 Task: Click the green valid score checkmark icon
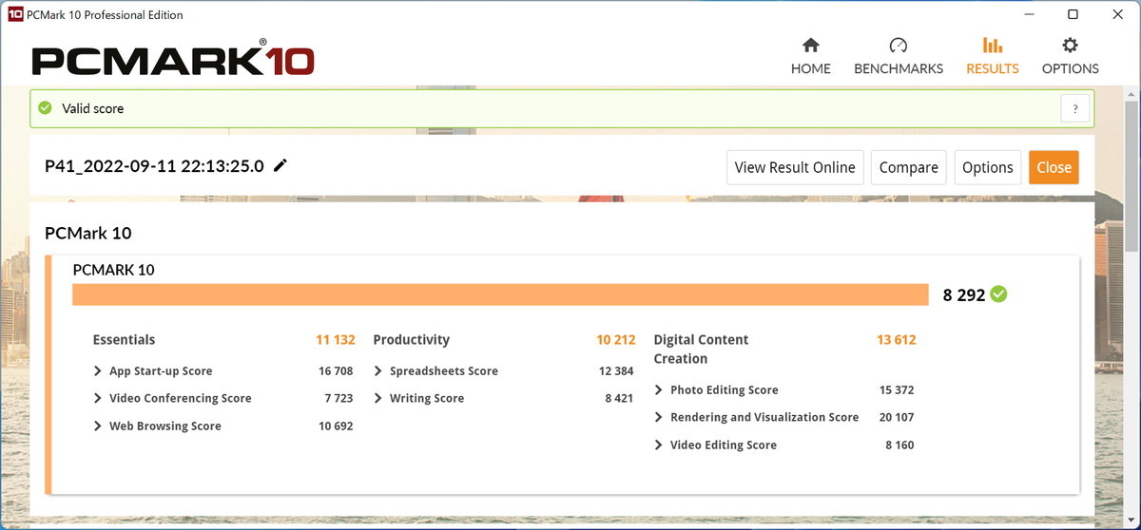pos(45,108)
